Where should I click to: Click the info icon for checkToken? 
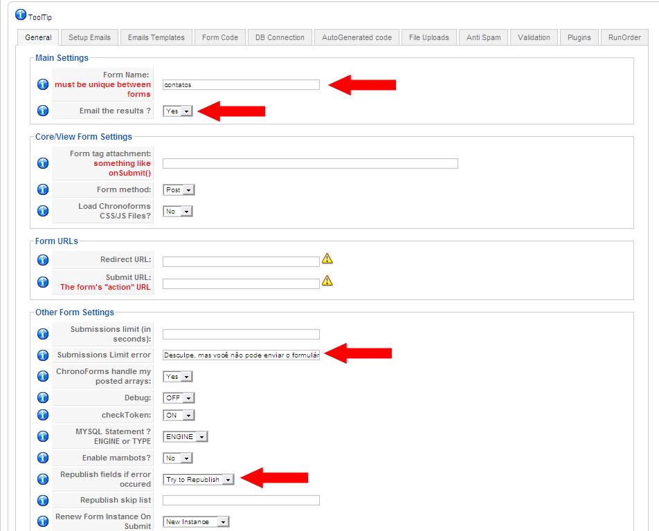(42, 416)
